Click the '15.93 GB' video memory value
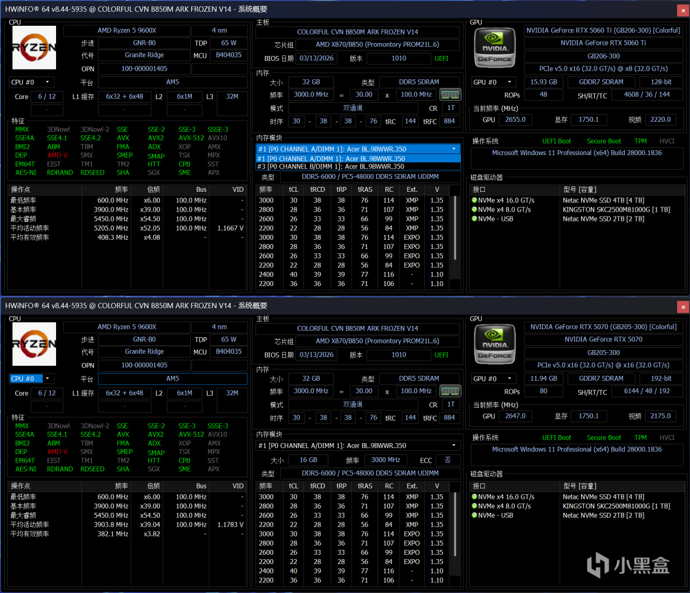 tap(543, 82)
